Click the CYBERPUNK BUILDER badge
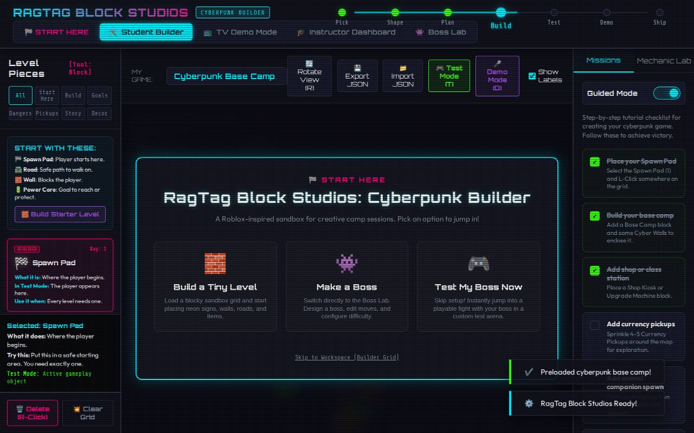 pyautogui.click(x=233, y=12)
